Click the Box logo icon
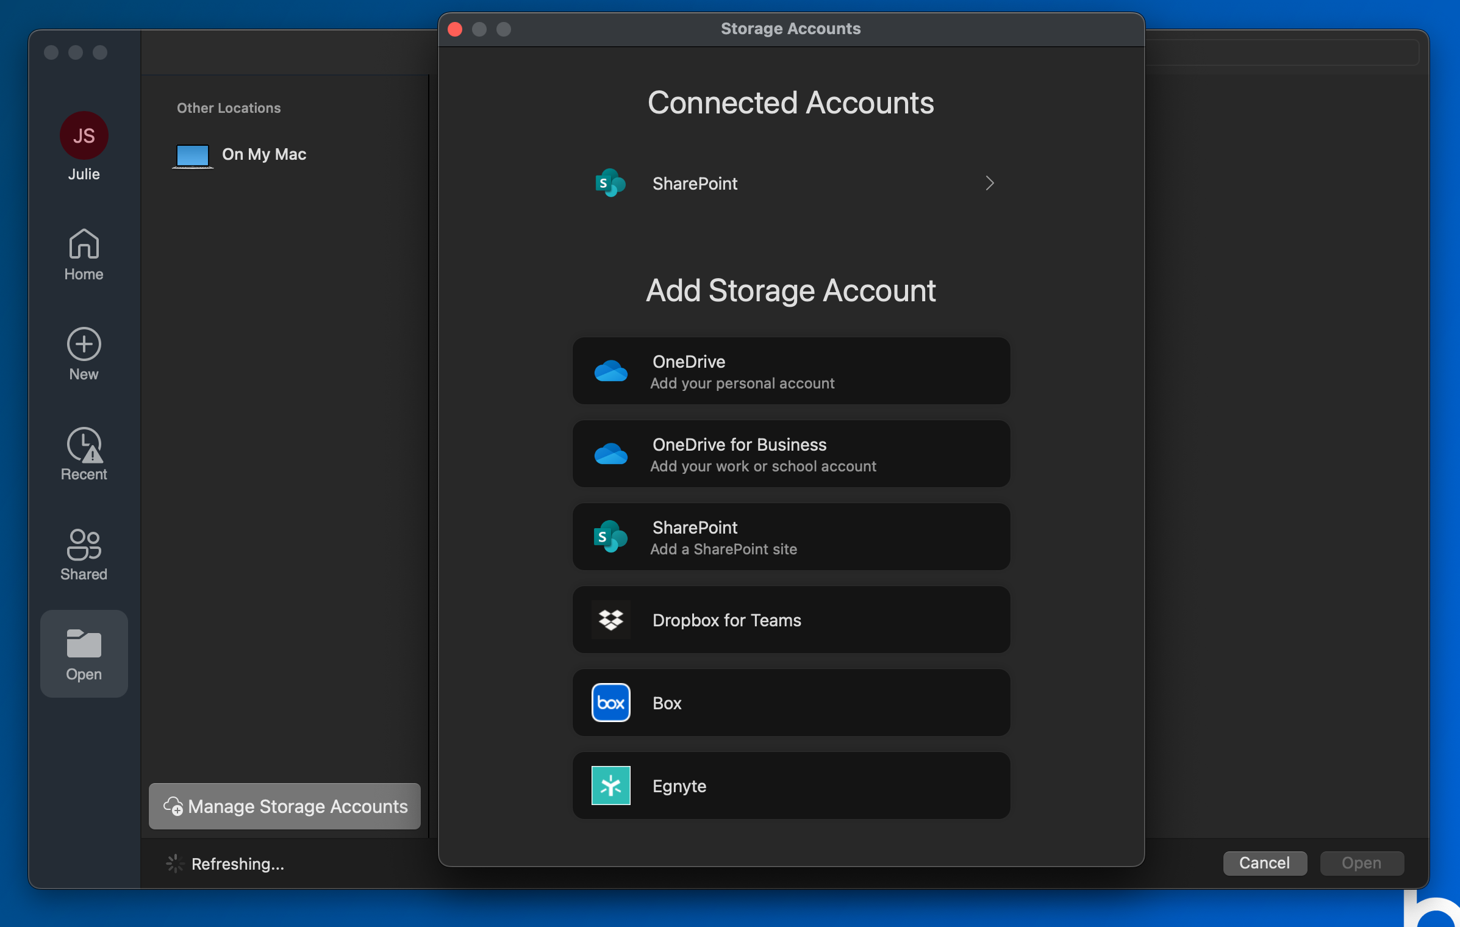 click(x=610, y=703)
